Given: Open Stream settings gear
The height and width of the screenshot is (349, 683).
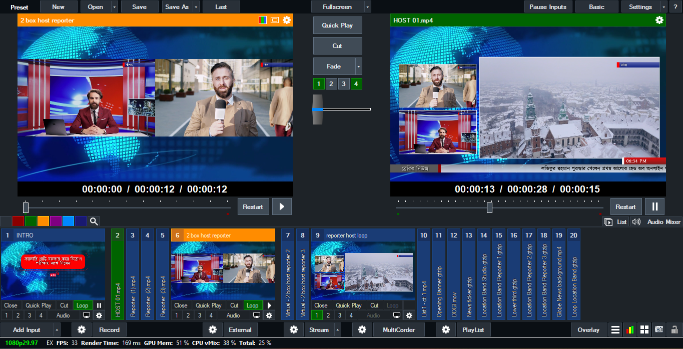Looking at the screenshot, I should click(x=294, y=329).
